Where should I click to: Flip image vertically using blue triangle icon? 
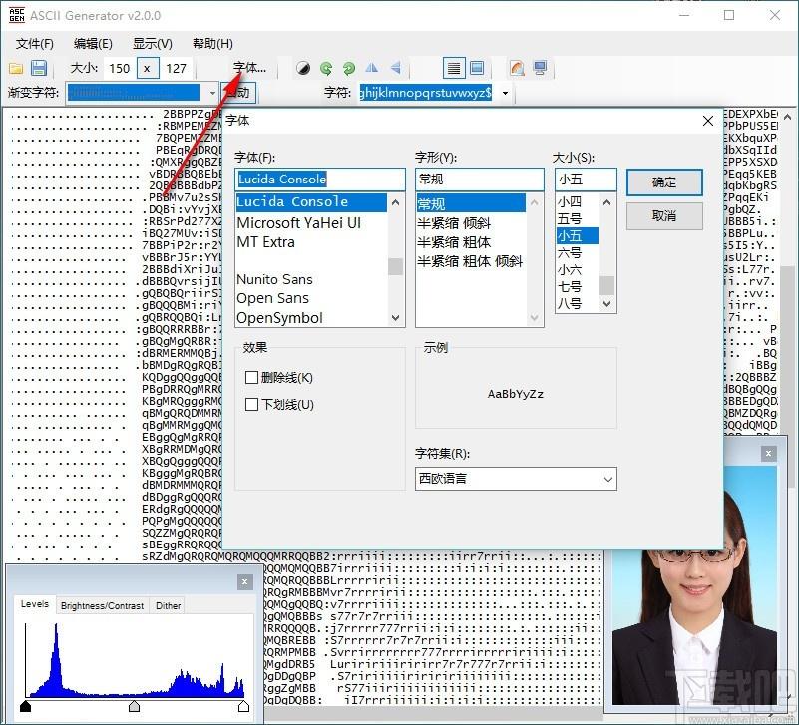click(x=395, y=68)
